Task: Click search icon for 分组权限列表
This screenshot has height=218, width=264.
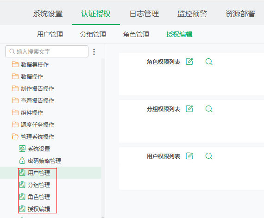Action: 209,109
